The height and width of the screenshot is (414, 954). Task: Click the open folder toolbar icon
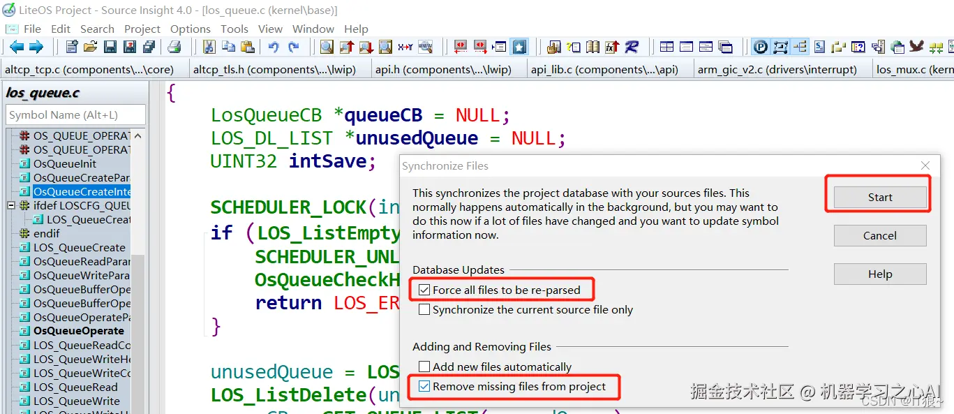[91, 47]
